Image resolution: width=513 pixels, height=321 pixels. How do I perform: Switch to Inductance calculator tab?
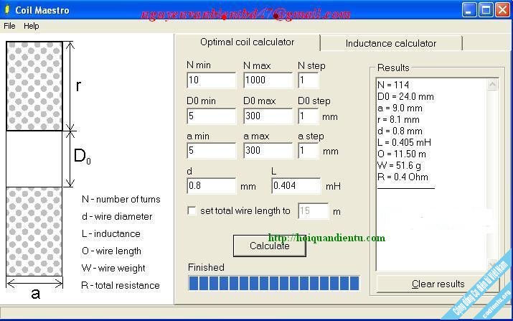click(x=391, y=44)
